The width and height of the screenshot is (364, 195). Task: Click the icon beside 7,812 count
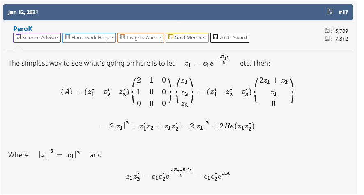pos(327,39)
